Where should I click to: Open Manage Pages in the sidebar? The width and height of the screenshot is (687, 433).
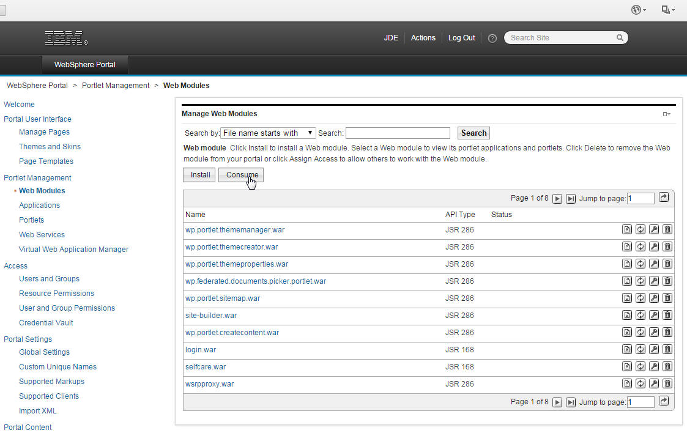point(44,131)
